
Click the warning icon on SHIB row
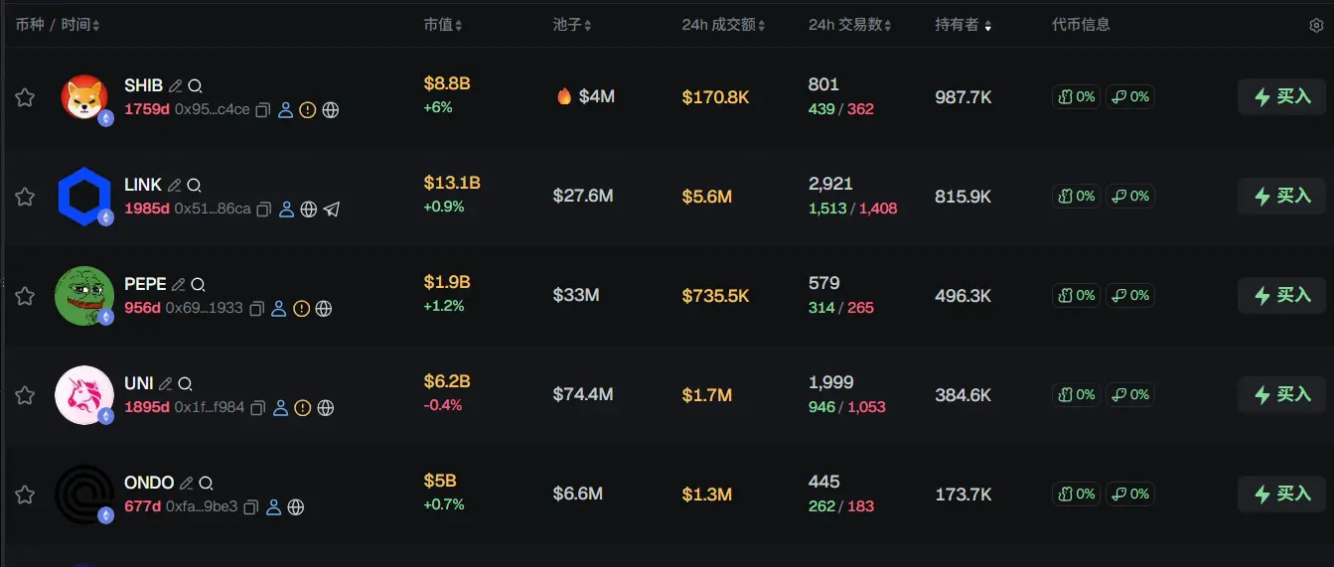point(308,110)
